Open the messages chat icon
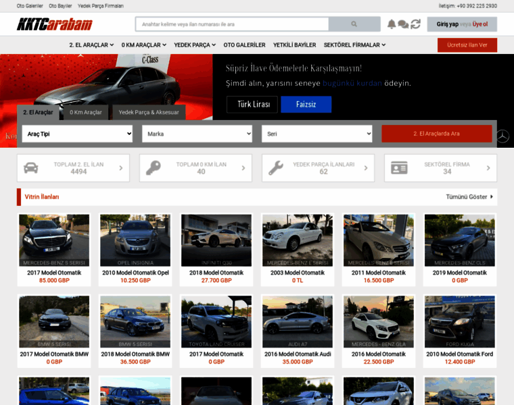This screenshot has height=405, width=514. coord(403,24)
